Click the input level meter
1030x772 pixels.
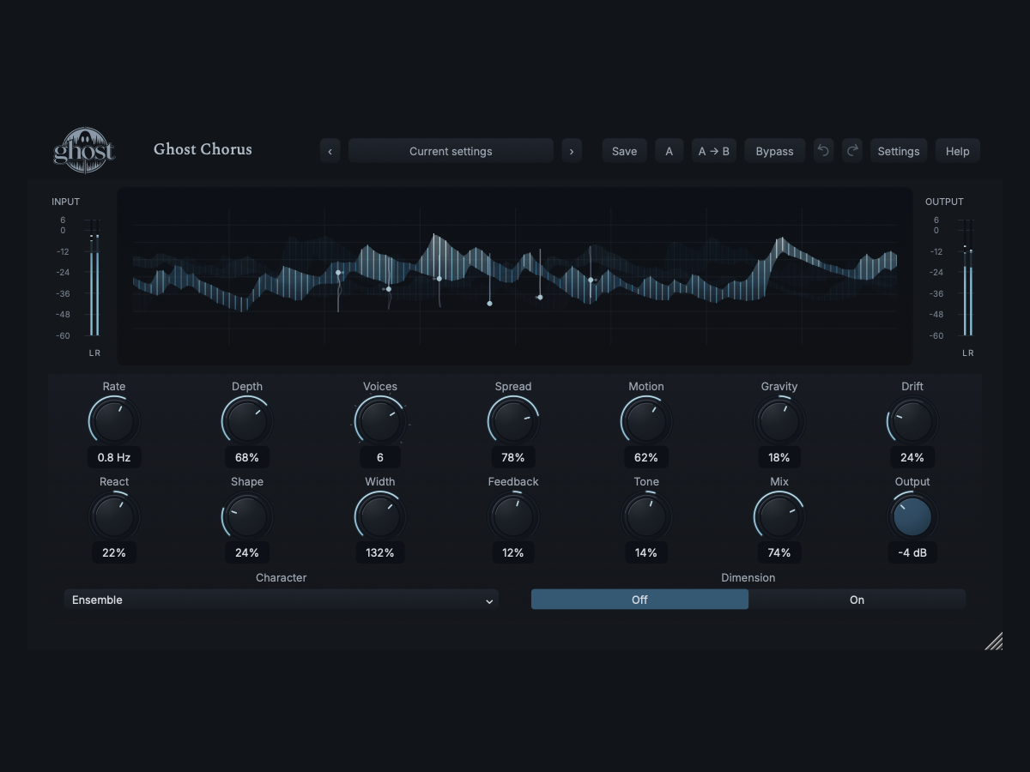(x=94, y=278)
